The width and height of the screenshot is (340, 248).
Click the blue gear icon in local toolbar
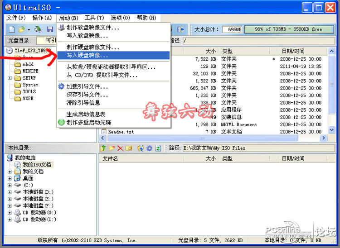pyautogui.click(x=150, y=148)
